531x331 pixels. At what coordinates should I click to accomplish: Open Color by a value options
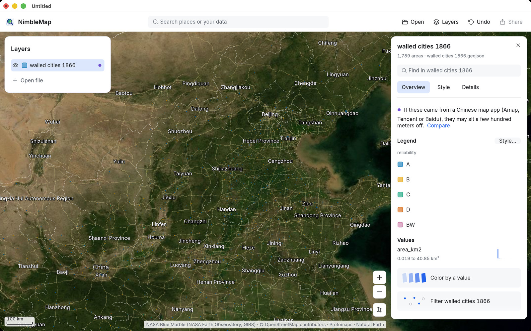459,278
